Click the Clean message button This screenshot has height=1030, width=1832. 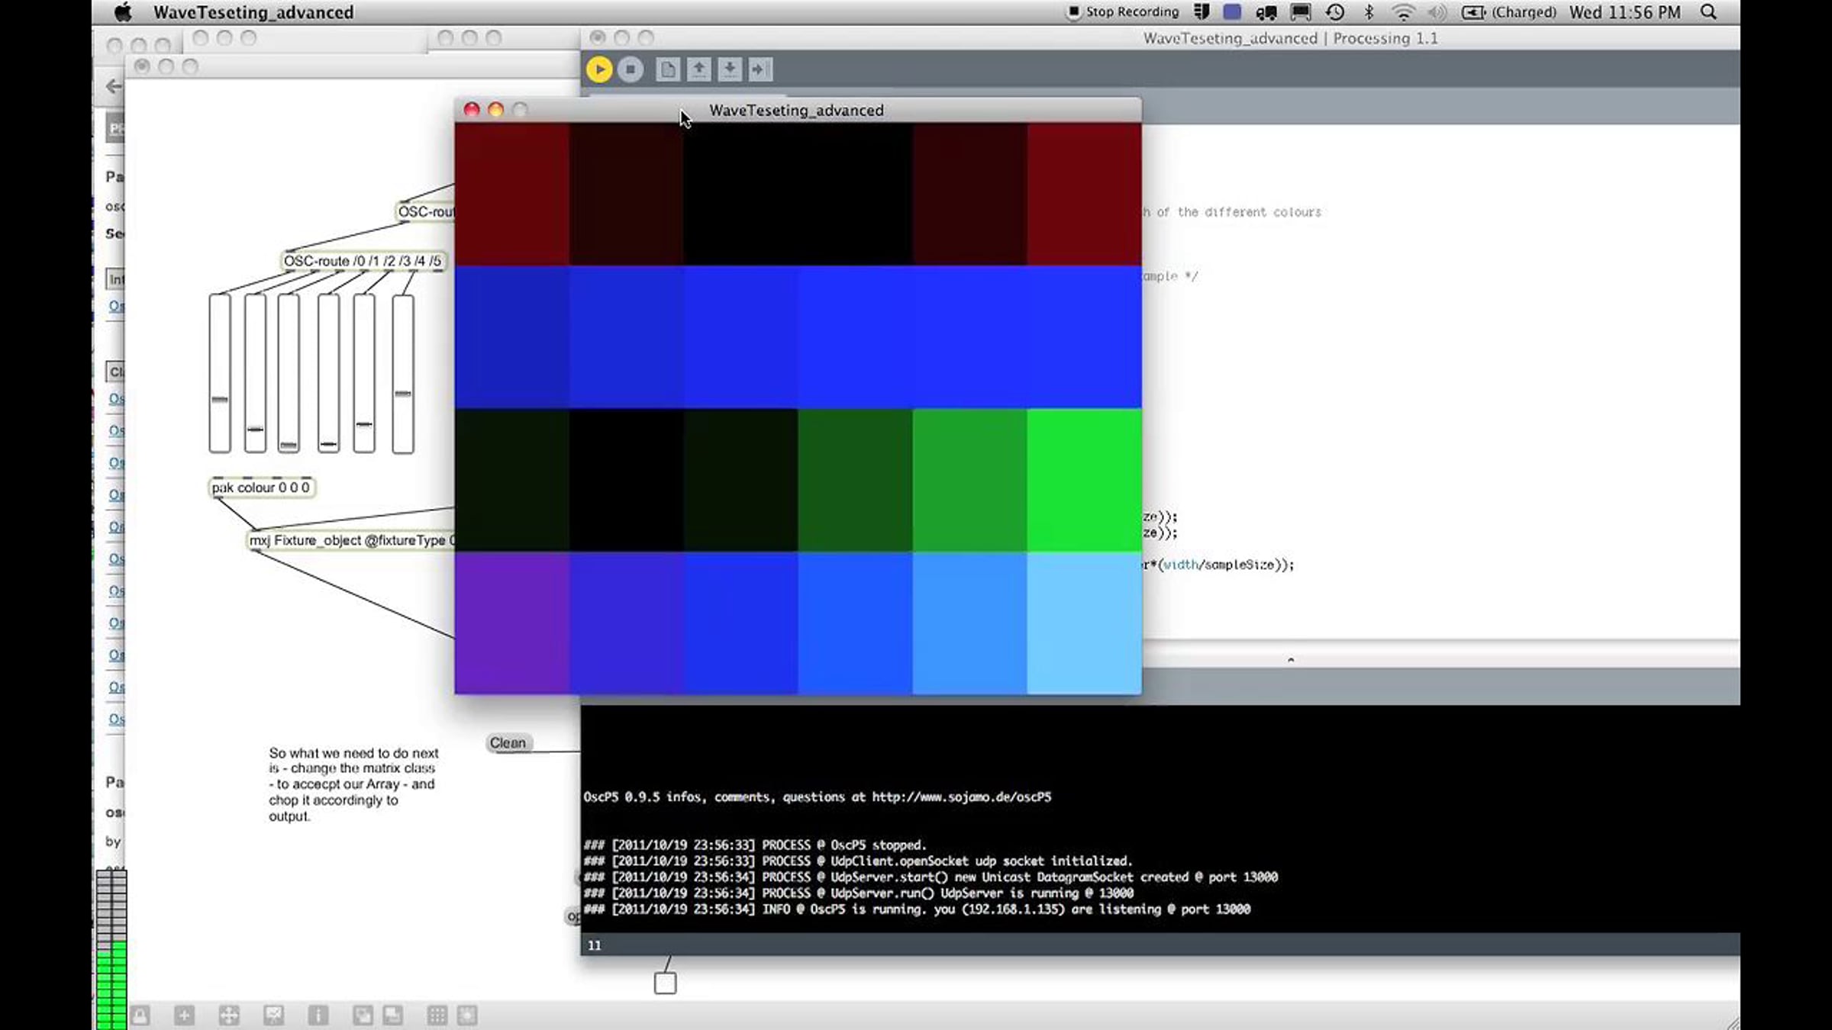508,743
